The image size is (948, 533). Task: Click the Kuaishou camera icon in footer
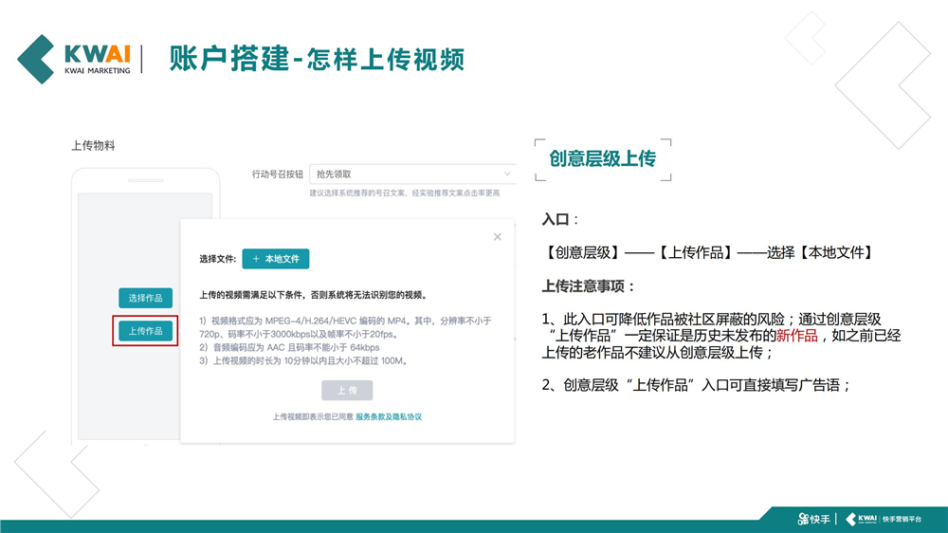tap(804, 519)
